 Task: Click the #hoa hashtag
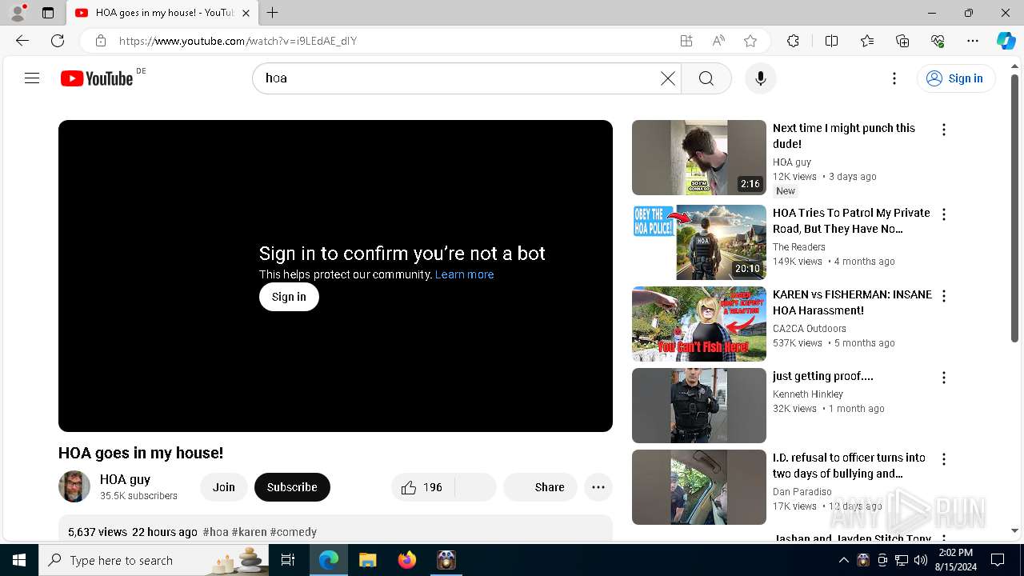tap(216, 532)
